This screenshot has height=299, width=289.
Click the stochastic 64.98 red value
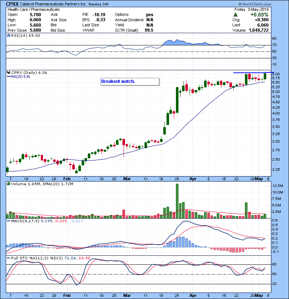click(x=84, y=258)
